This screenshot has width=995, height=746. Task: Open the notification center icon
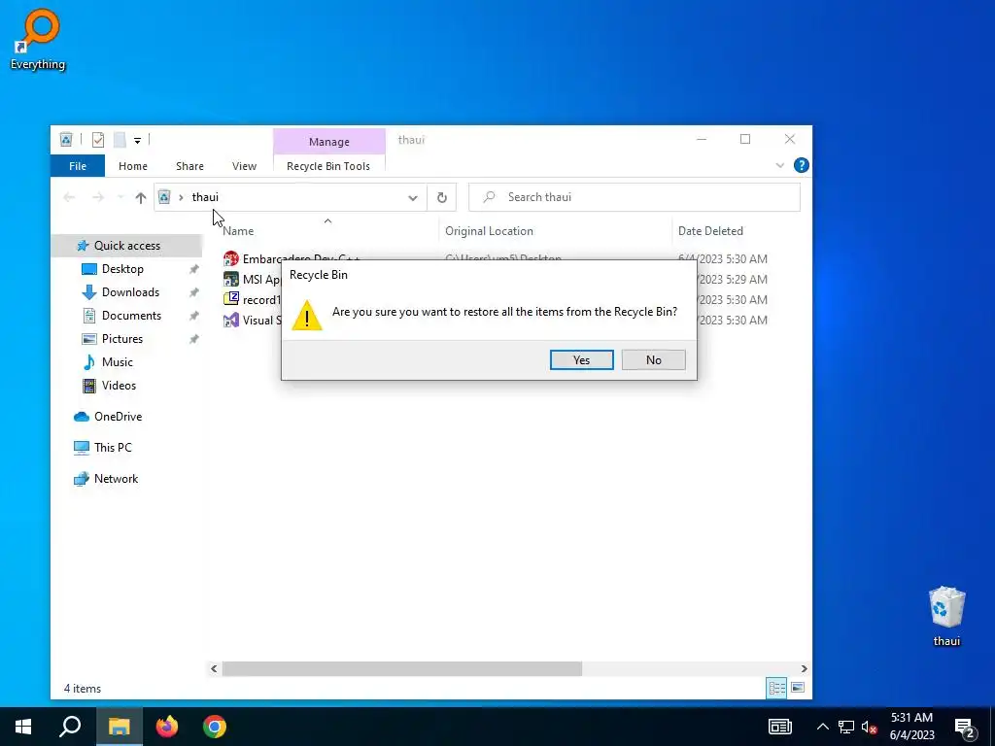(965, 728)
